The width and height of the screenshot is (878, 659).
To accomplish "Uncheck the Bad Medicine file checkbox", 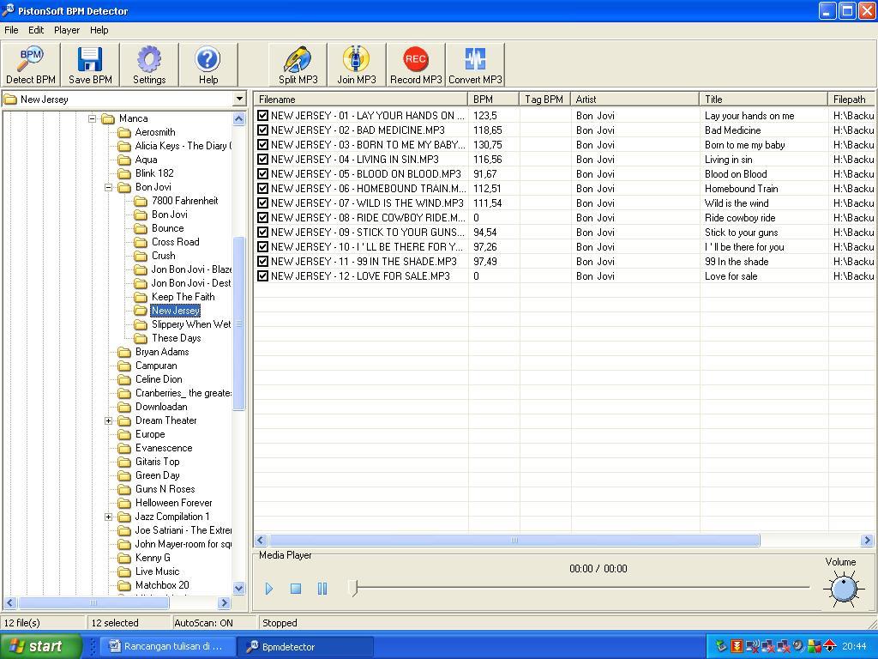I will coord(262,130).
